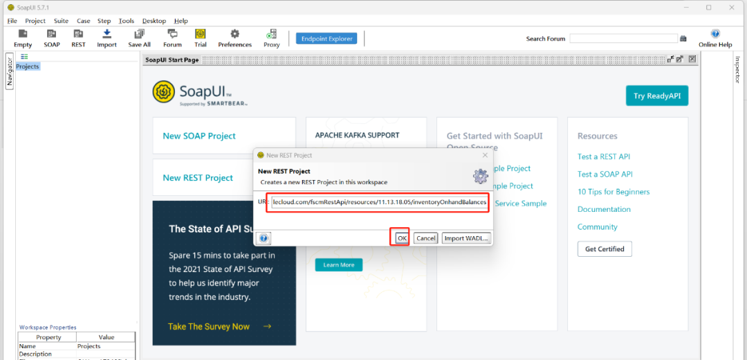The image size is (747, 360).
Task: Click the Name property row
Action: click(x=77, y=345)
